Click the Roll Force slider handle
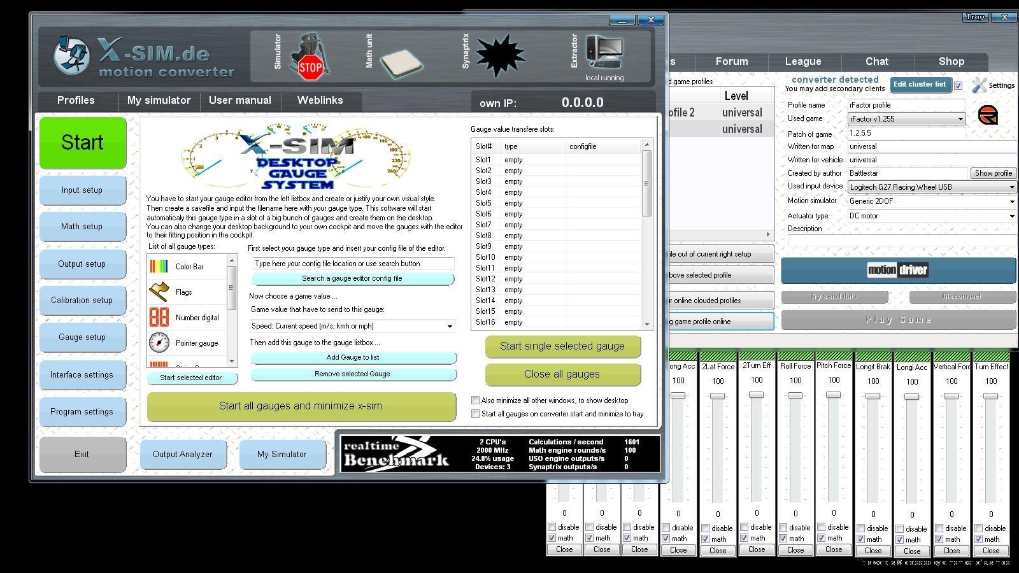Image resolution: width=1019 pixels, height=573 pixels. coord(795,395)
